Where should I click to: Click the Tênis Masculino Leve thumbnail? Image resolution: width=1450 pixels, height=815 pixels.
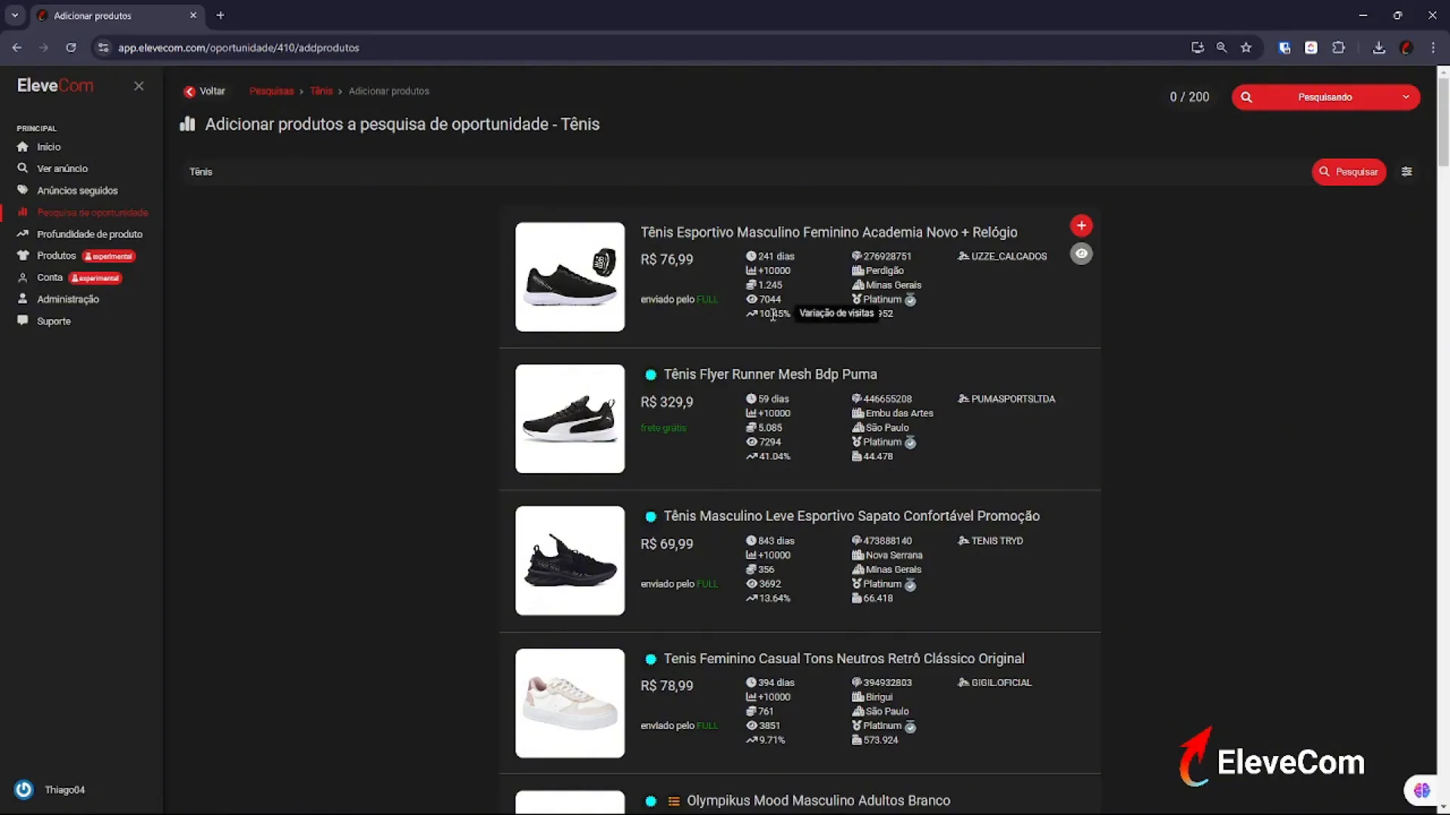[570, 561]
